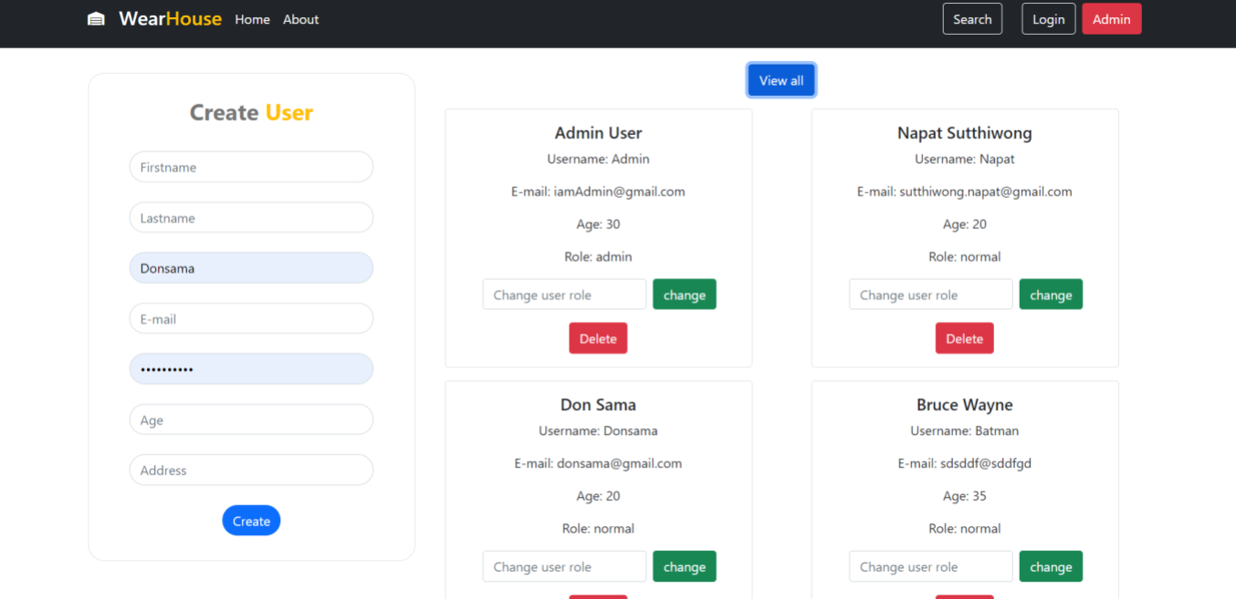
Task: Click the Age input field
Action: [x=251, y=418]
